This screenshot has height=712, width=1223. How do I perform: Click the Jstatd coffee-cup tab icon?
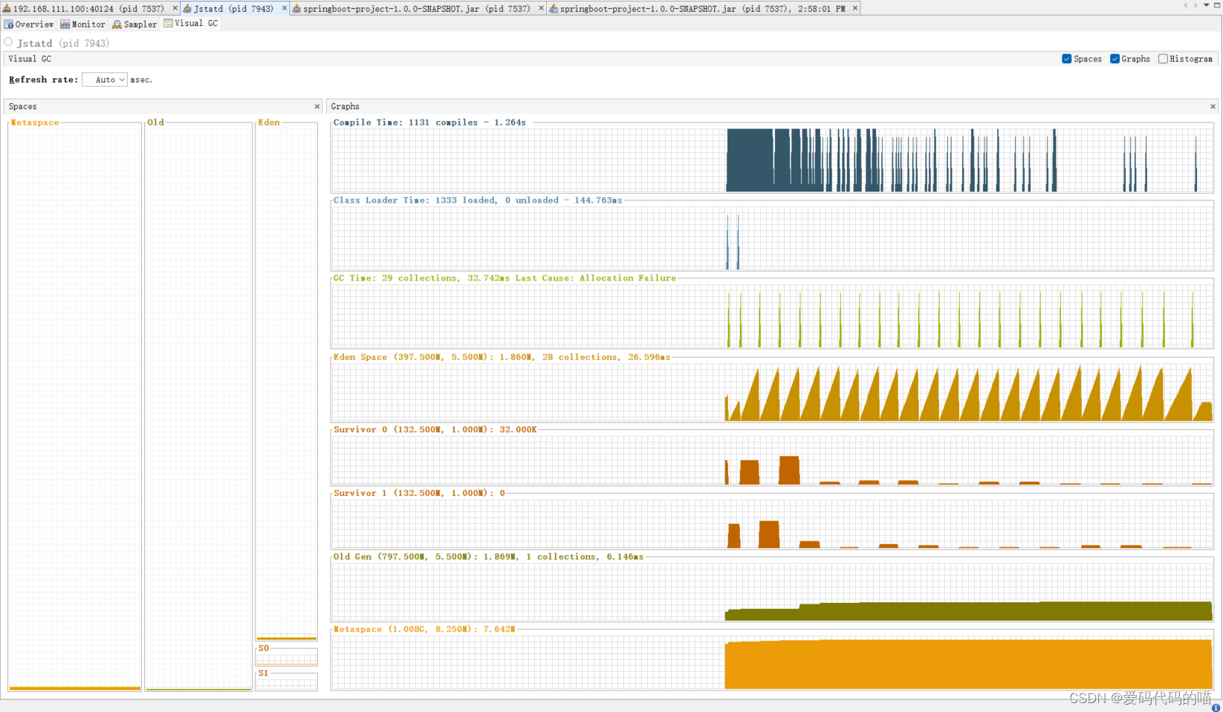(188, 8)
